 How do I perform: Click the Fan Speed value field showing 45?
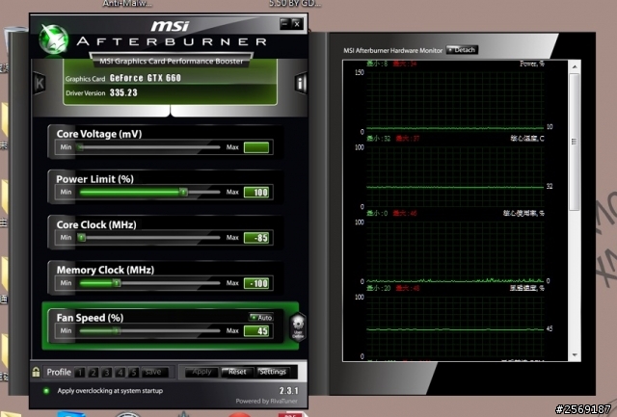pyautogui.click(x=256, y=331)
